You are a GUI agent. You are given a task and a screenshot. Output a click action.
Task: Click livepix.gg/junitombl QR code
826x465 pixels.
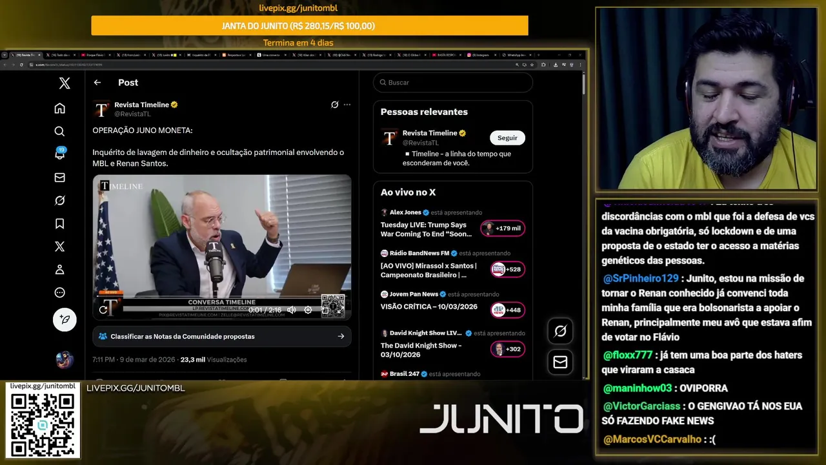(43, 424)
